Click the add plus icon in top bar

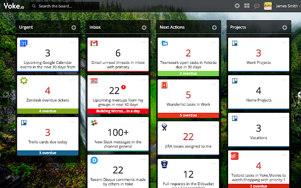pos(237,6)
